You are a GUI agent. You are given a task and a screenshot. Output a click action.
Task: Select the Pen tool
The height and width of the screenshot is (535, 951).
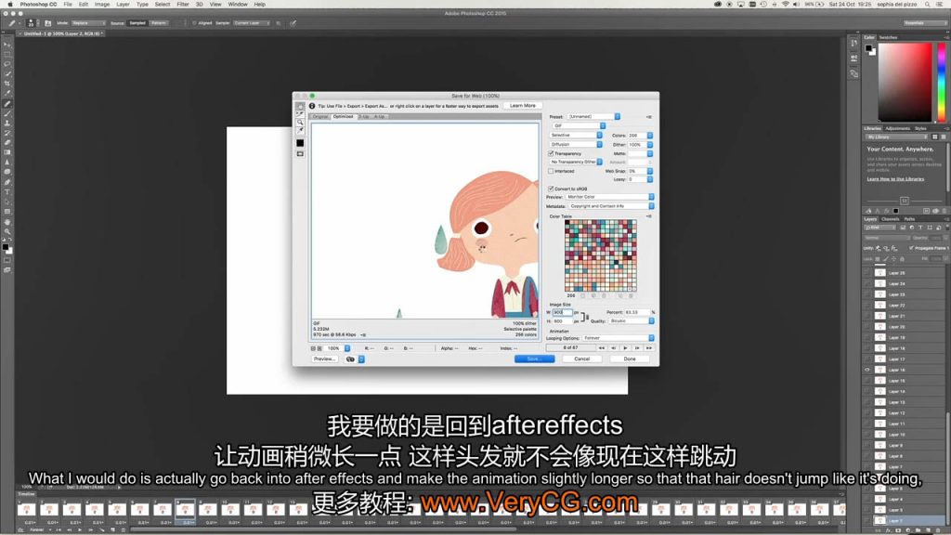pyautogui.click(x=7, y=182)
